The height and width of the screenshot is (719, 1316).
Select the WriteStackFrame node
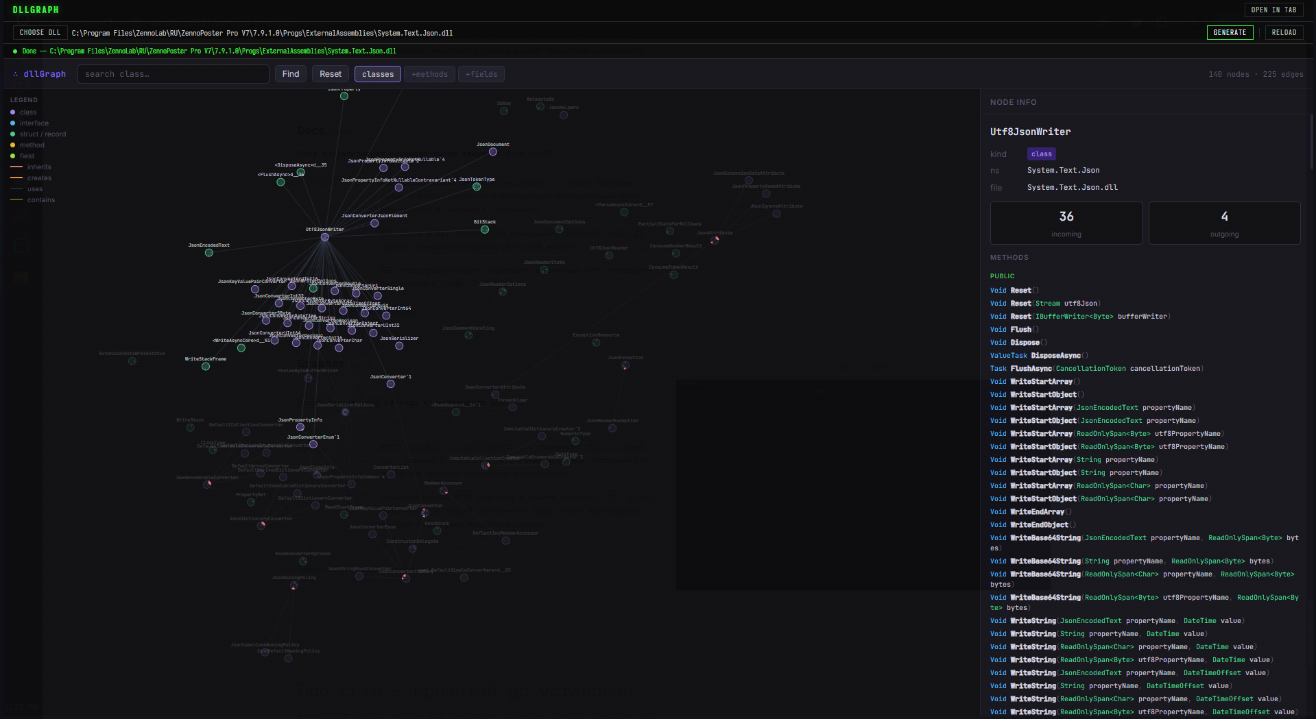pos(206,367)
